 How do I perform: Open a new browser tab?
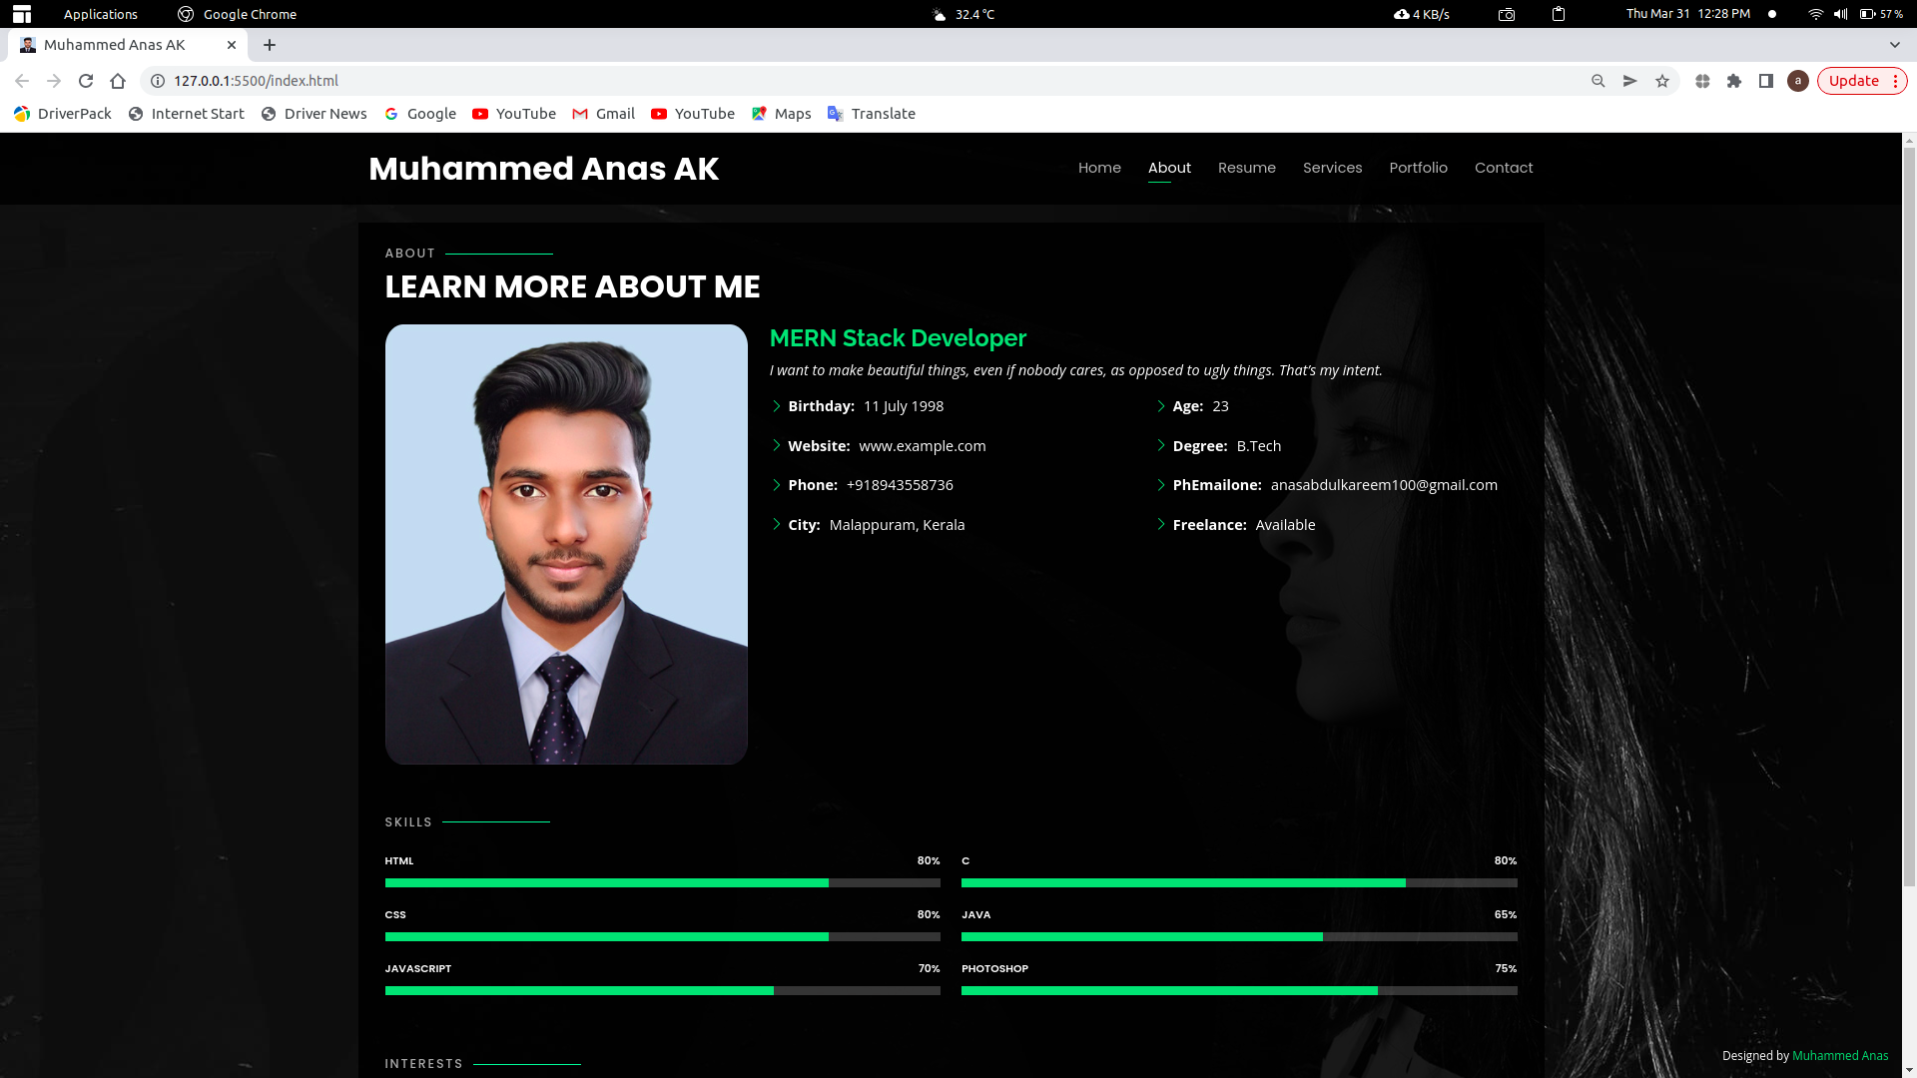tap(270, 45)
